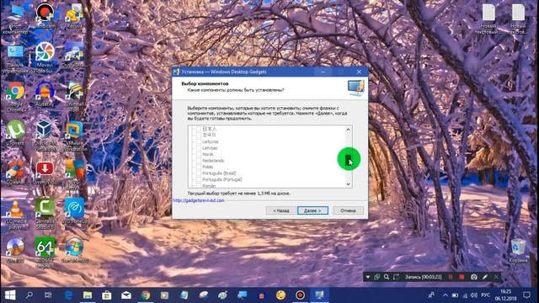Open Task View from the taskbar

[x=48, y=295]
